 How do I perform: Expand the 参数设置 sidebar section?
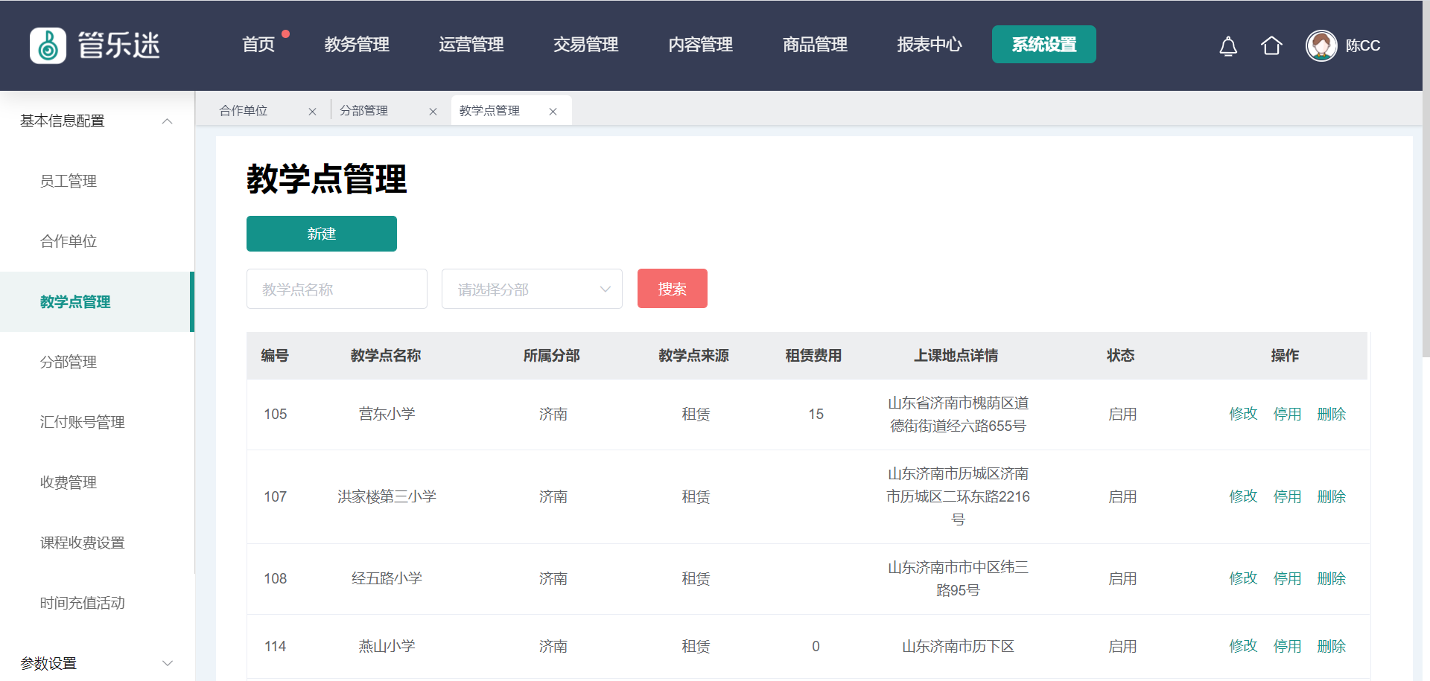click(x=168, y=663)
